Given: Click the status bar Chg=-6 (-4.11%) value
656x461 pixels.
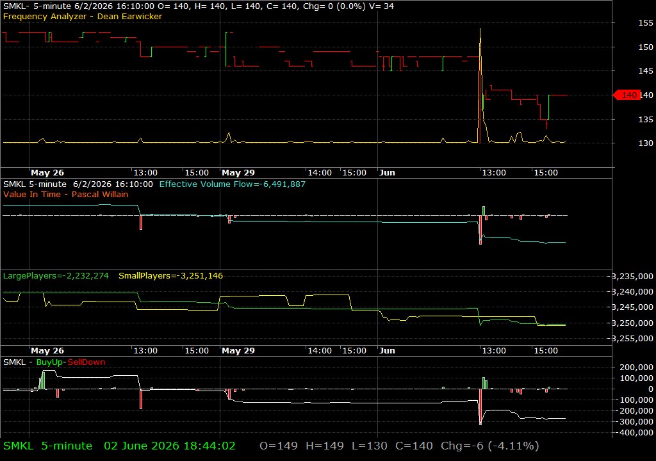Looking at the screenshot, I should (490, 446).
